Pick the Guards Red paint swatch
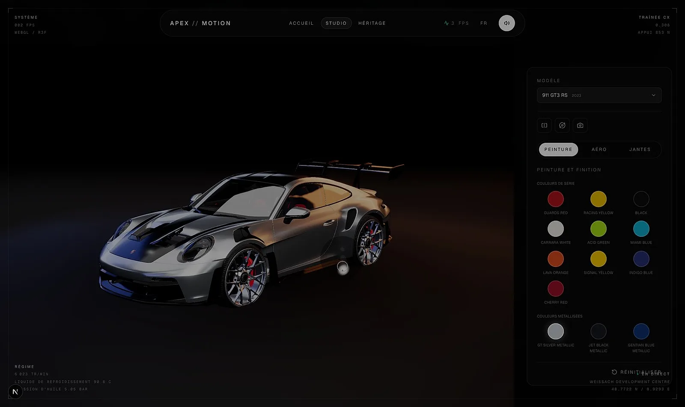Image resolution: width=685 pixels, height=407 pixels. tap(556, 199)
